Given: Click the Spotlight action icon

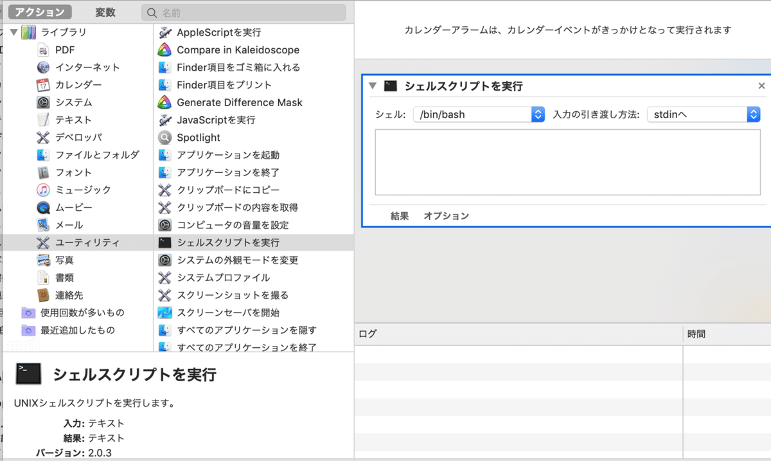Looking at the screenshot, I should coord(163,137).
